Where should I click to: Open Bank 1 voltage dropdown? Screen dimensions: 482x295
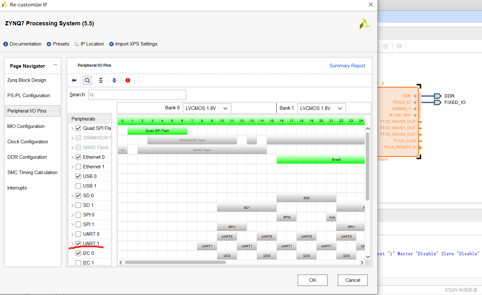tap(321, 108)
